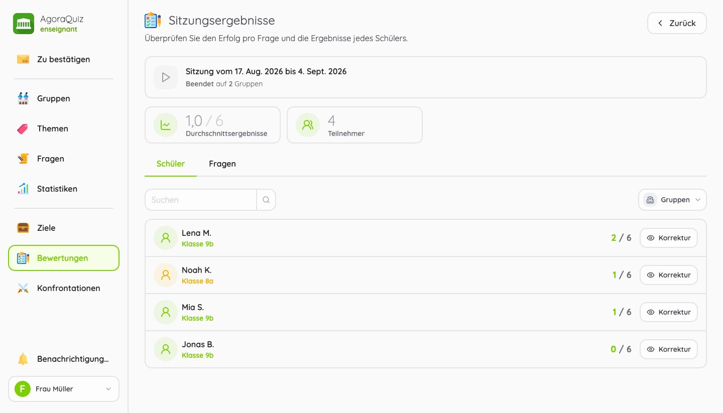
Task: Click the Gruppen sidebar icon
Action: click(23, 98)
